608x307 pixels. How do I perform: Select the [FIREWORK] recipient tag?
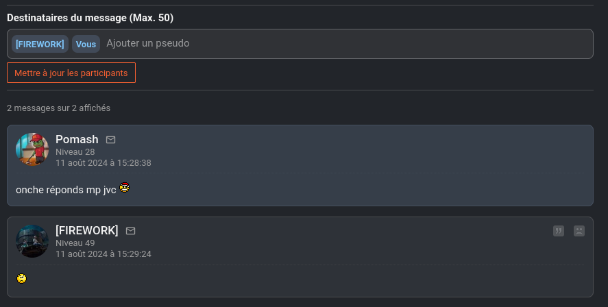click(40, 44)
